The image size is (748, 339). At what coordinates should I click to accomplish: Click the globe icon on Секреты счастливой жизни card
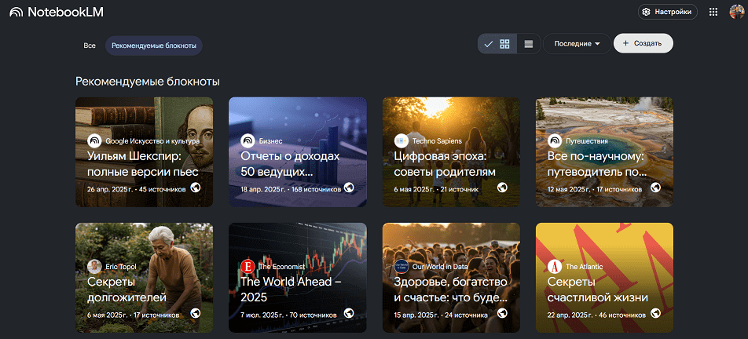(x=655, y=313)
